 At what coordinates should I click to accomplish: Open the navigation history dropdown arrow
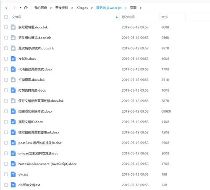21,8
